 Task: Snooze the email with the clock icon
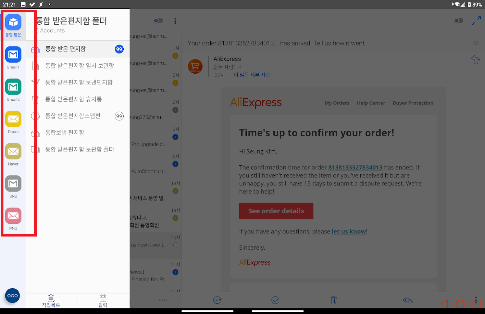[x=217, y=300]
